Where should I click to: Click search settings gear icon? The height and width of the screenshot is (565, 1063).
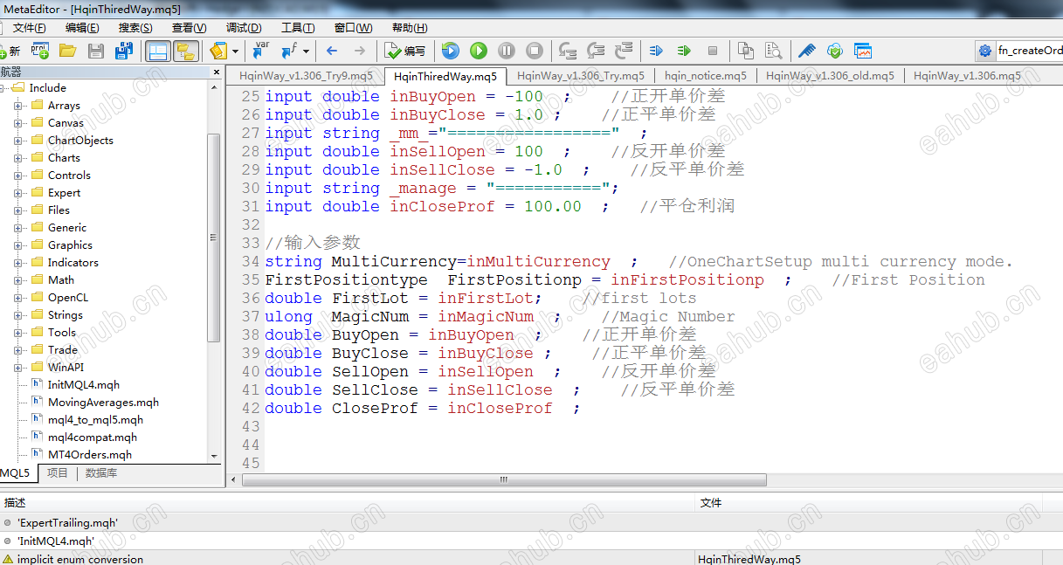pos(985,51)
